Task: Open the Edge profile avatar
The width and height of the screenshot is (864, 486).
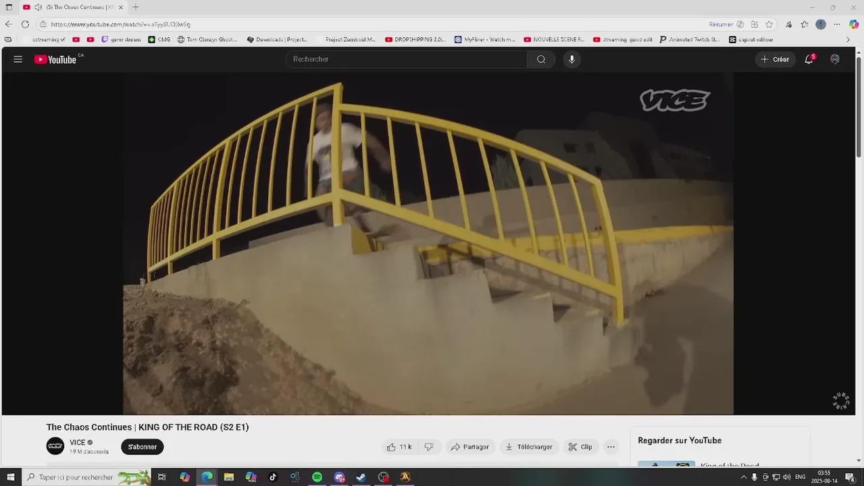Action: 821,24
